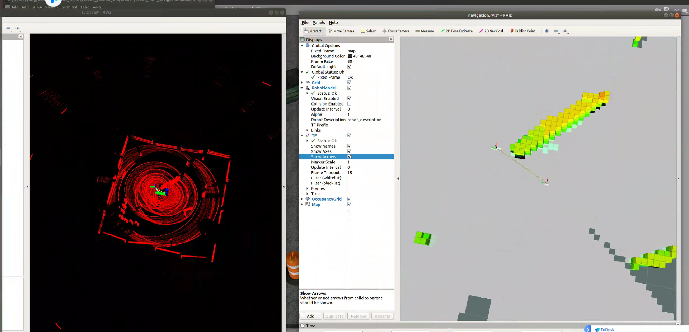
Task: Click the blue plus add-tool icon
Action: point(547,31)
